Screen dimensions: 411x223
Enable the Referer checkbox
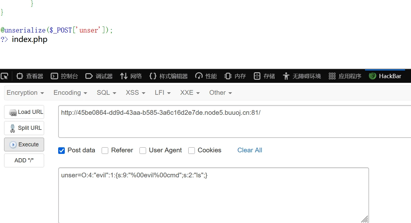click(x=105, y=150)
